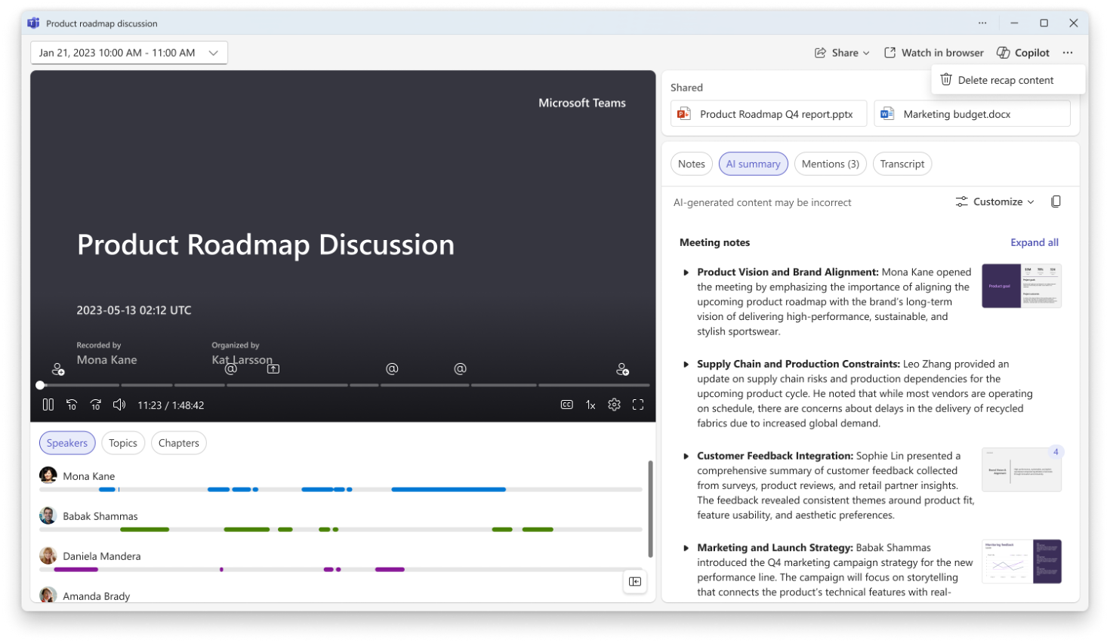
Task: Open the Customize dropdown
Action: [x=995, y=202]
